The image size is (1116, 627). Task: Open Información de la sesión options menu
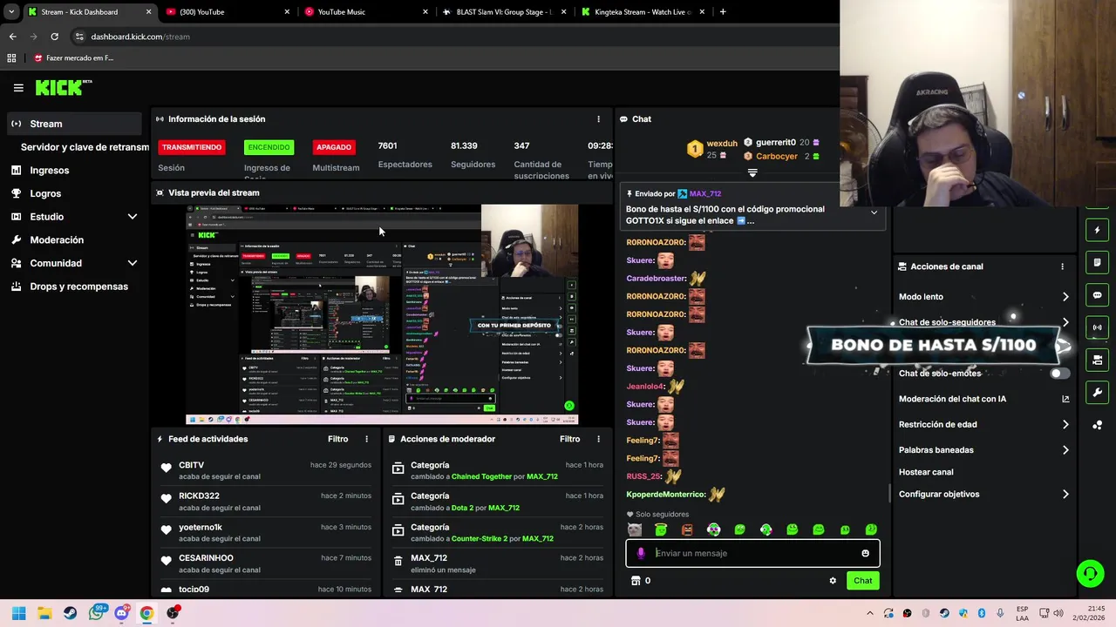tap(598, 119)
